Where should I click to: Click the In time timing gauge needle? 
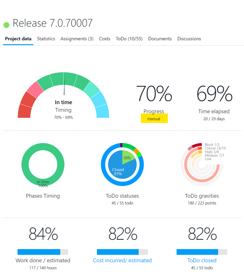[64, 86]
